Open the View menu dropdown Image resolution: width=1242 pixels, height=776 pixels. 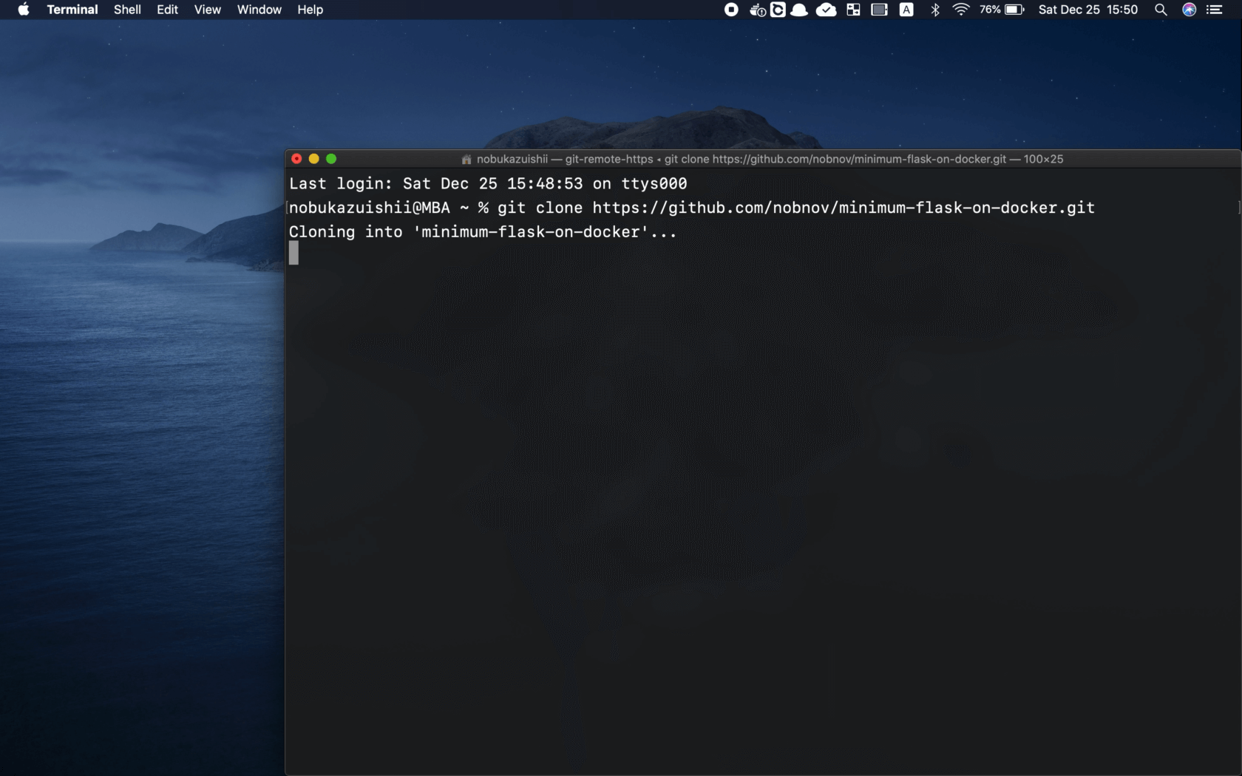point(206,10)
